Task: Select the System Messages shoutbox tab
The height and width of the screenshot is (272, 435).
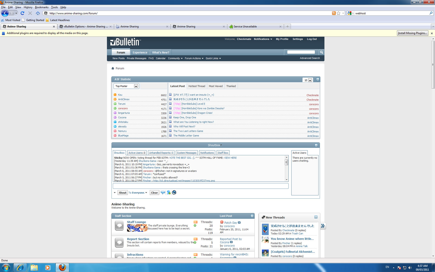Action: 187,153
